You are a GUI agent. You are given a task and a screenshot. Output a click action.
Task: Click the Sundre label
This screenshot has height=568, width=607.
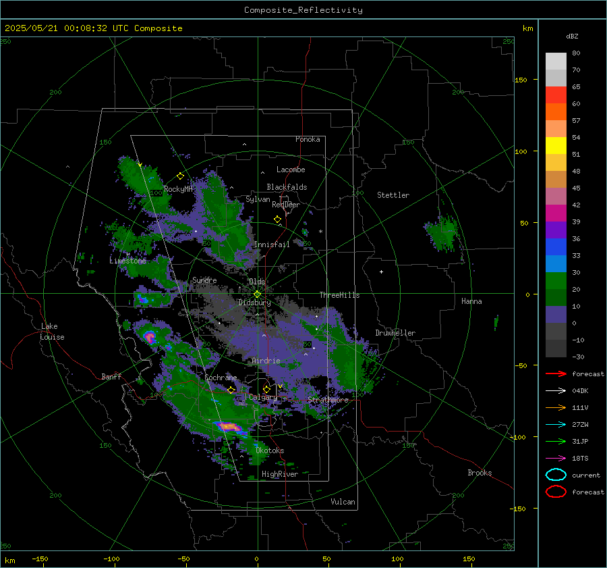point(204,280)
